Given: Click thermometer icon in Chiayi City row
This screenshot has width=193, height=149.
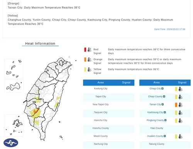Looking at the screenshot, I should (180, 89).
